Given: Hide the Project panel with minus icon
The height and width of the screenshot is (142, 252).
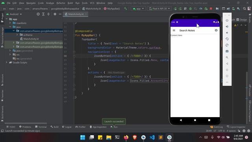Looking at the screenshot, I should [60, 14].
